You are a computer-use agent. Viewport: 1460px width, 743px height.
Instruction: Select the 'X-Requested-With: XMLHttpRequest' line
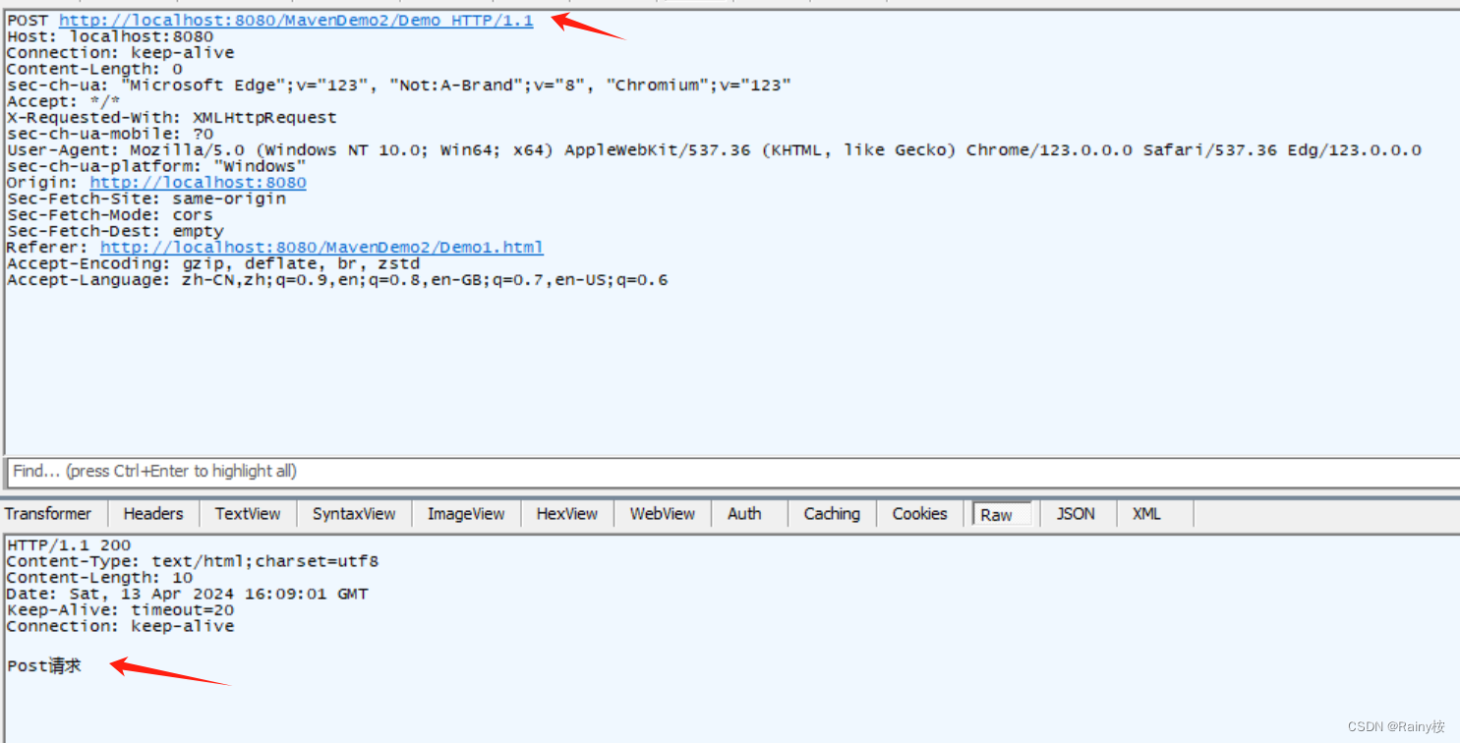click(x=172, y=118)
